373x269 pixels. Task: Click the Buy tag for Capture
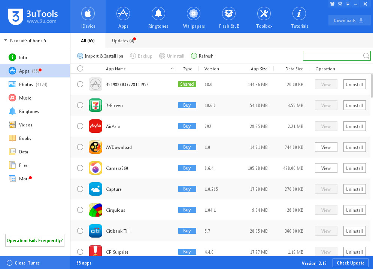[187, 189]
